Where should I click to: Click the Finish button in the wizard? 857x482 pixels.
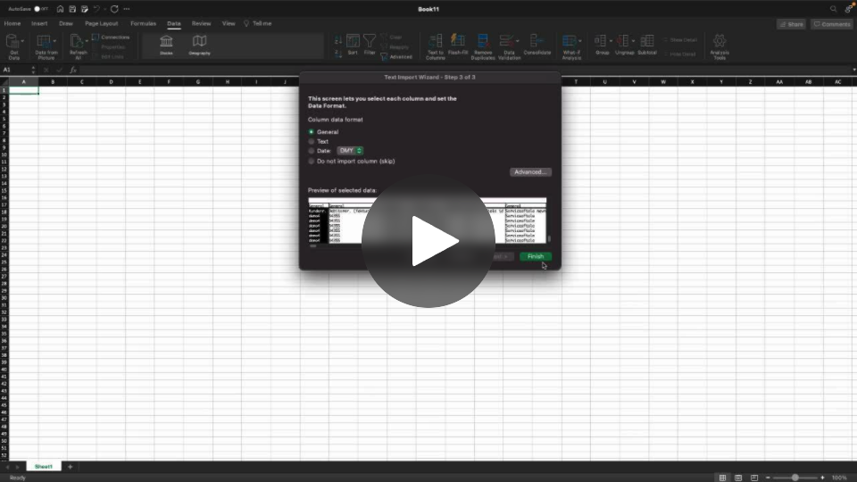(535, 256)
